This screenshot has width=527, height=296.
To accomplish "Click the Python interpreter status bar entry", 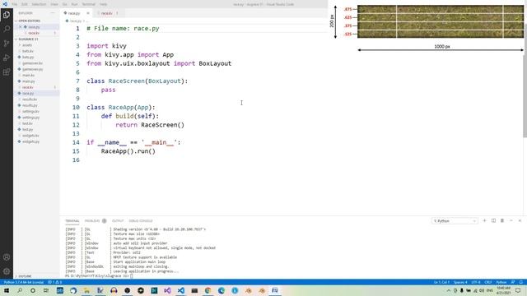I will 24,282.
